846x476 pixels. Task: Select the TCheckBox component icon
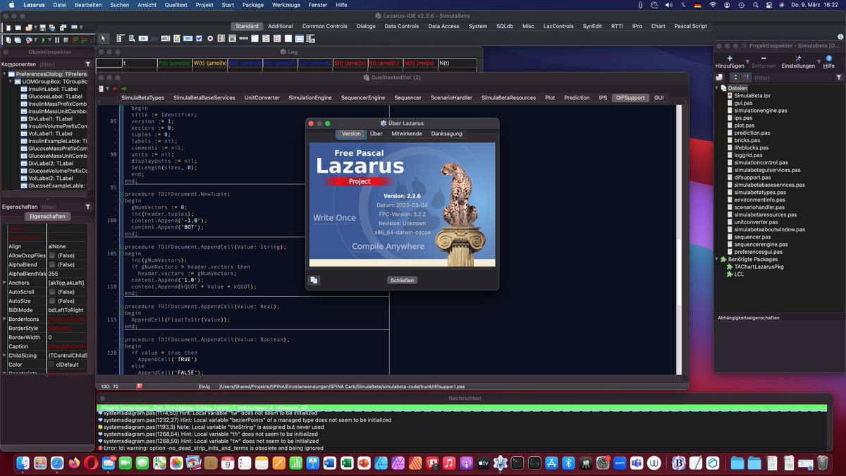click(199, 38)
